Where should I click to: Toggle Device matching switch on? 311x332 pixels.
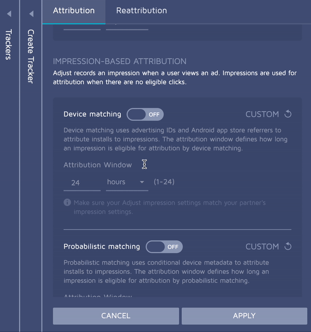145,114
